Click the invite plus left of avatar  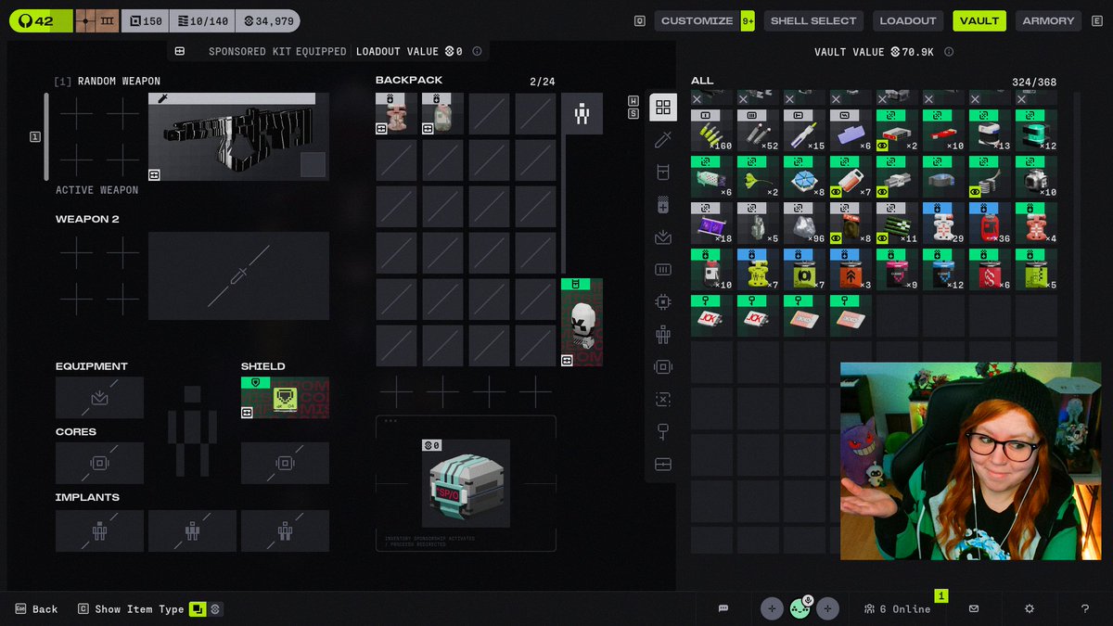tap(772, 608)
